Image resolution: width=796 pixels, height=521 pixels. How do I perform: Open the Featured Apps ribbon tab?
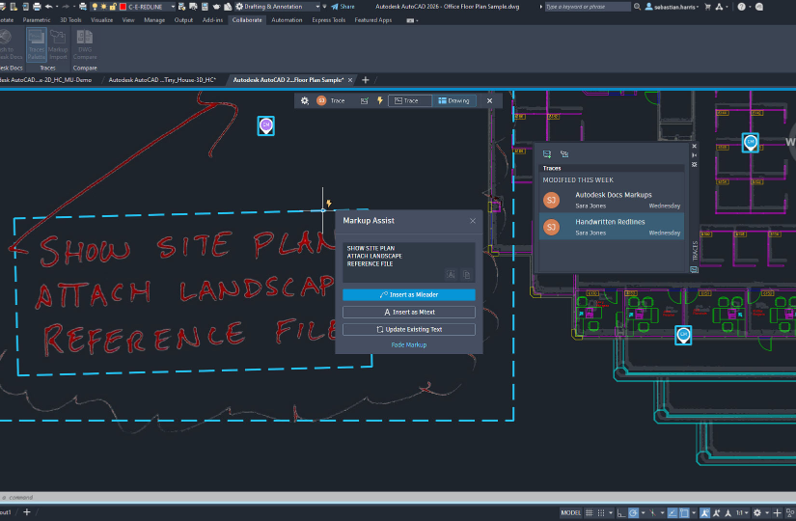[x=373, y=20]
